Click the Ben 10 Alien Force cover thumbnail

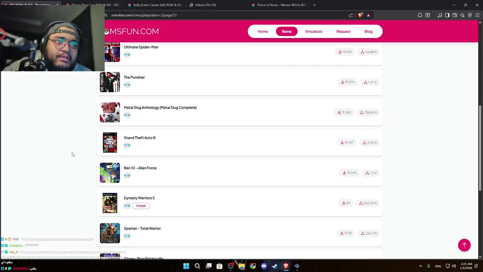110,173
